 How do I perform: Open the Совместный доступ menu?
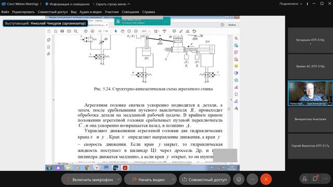coord(53,12)
